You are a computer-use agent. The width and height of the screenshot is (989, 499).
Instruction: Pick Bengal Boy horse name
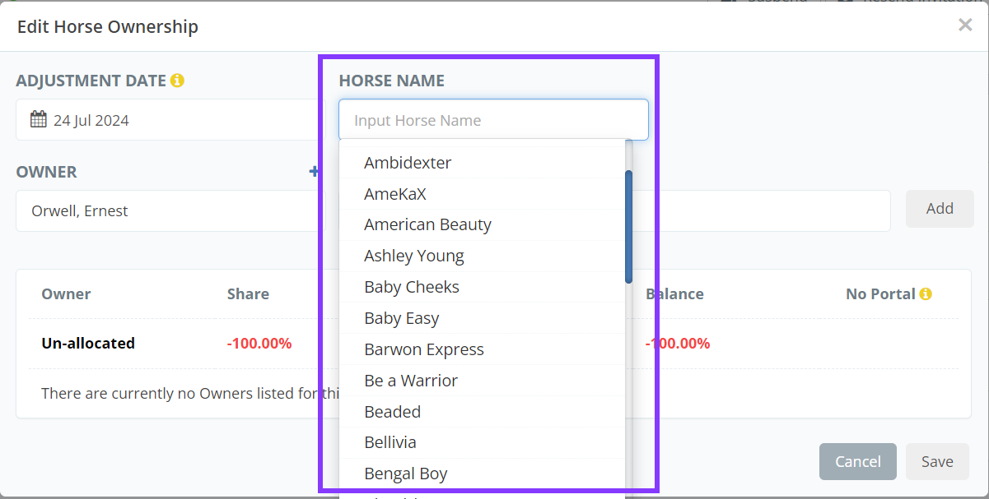coord(406,474)
